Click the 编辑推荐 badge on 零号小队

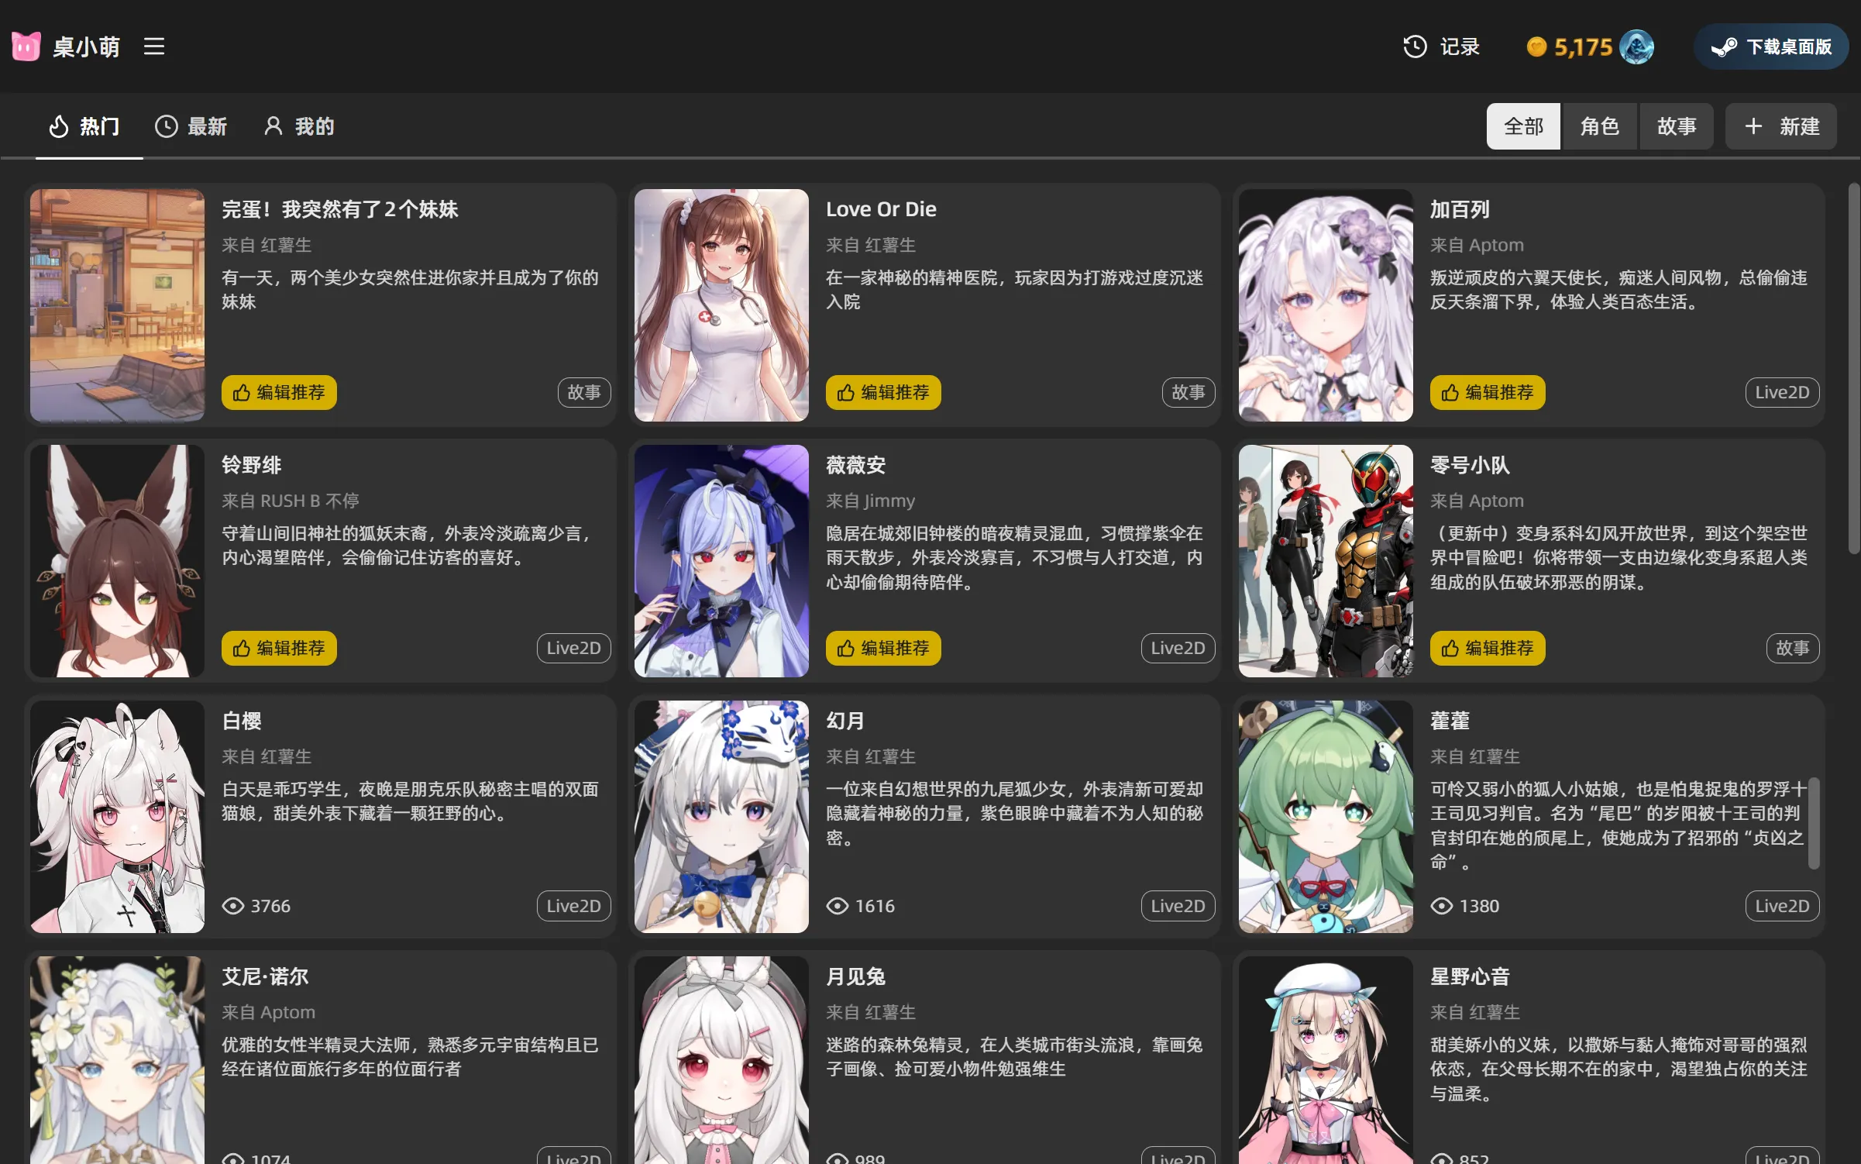click(x=1488, y=648)
